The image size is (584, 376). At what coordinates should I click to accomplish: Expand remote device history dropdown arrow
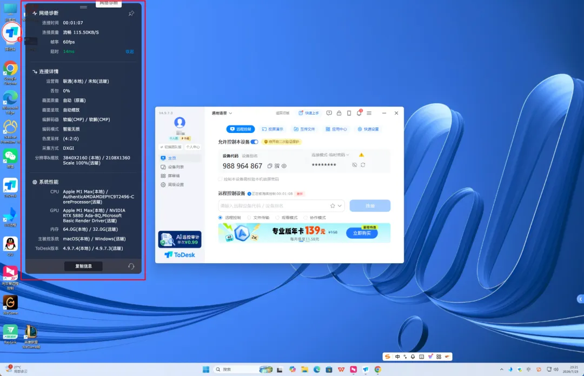340,206
